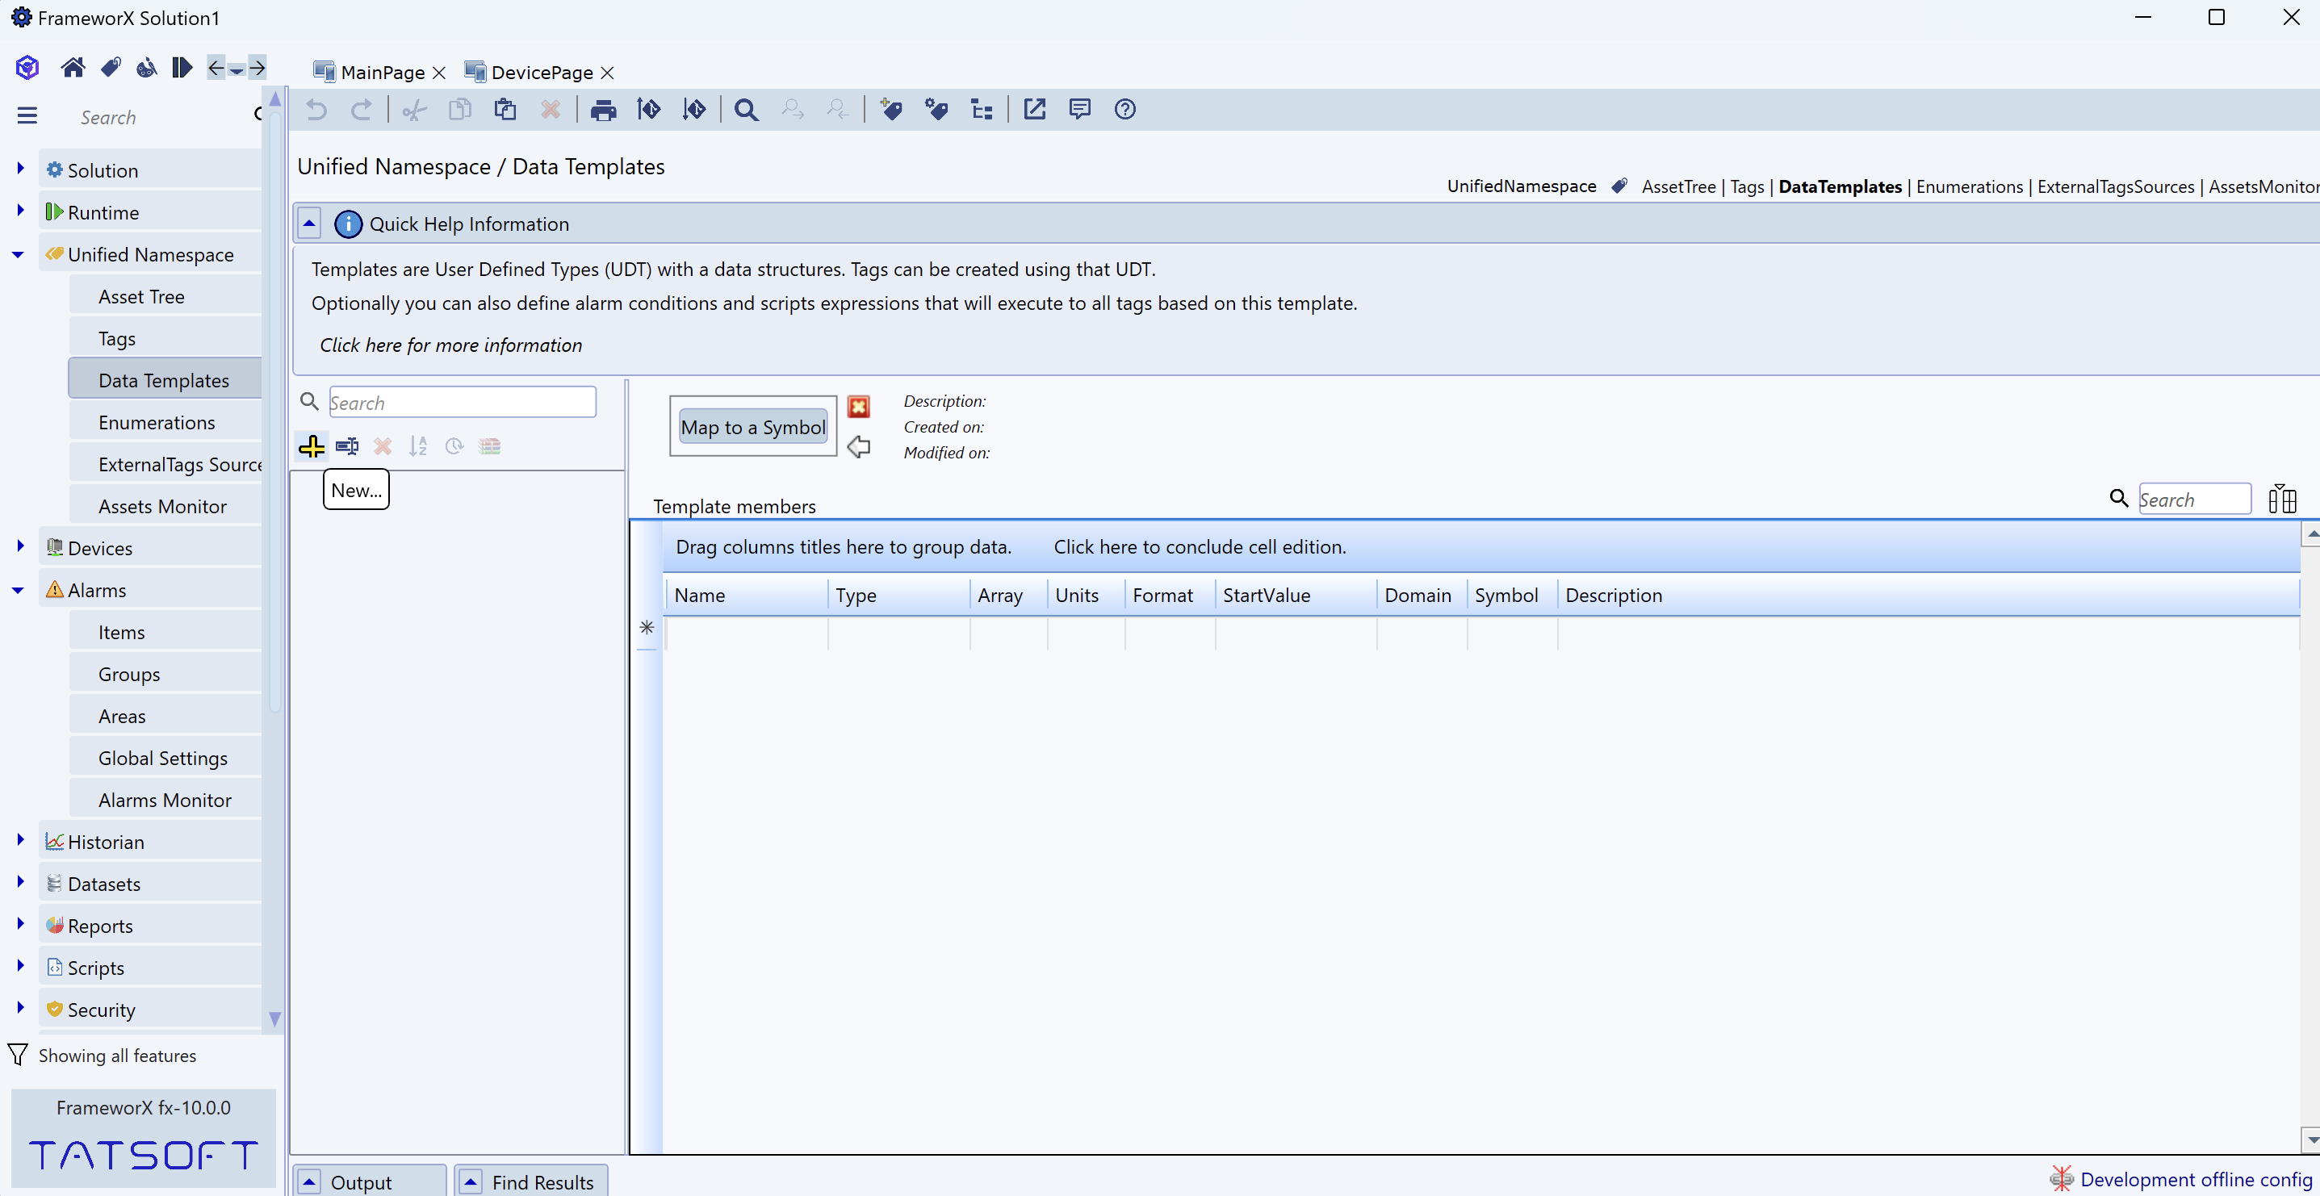The image size is (2320, 1196).
Task: Click the Run play icon in top-left toolbar
Action: tap(182, 68)
